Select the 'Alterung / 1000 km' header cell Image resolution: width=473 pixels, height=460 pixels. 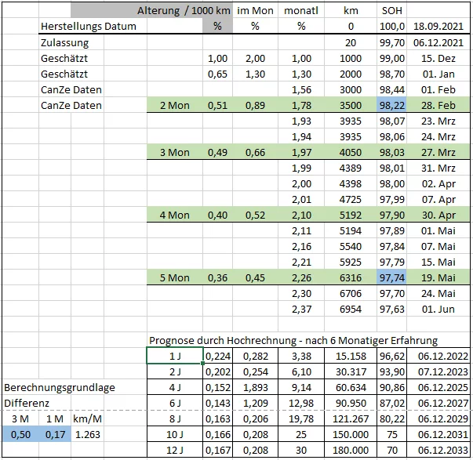point(183,11)
